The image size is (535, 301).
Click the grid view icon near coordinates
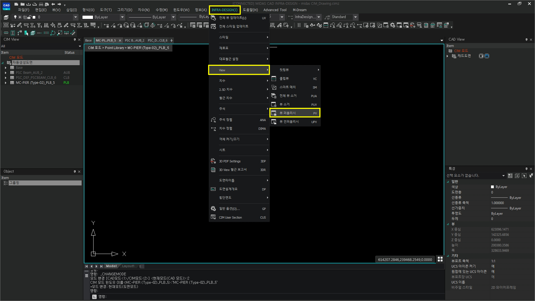pyautogui.click(x=440, y=259)
